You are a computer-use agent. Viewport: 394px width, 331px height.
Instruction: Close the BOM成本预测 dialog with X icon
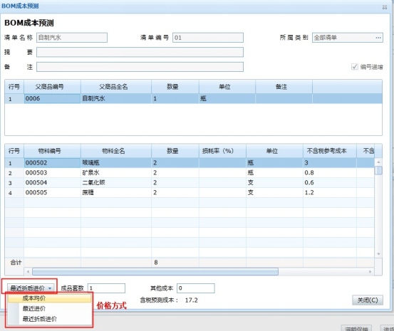click(385, 7)
